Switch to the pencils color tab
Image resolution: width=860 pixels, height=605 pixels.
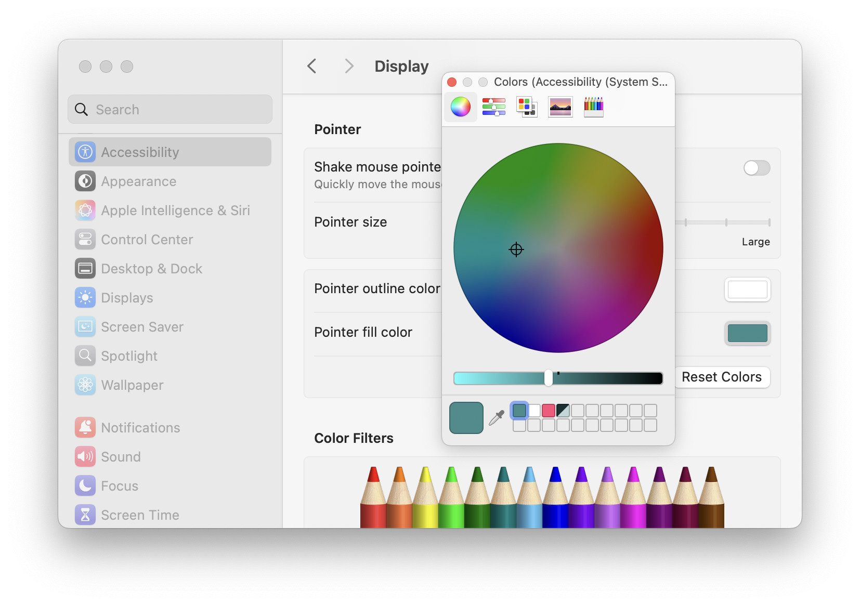pyautogui.click(x=593, y=107)
